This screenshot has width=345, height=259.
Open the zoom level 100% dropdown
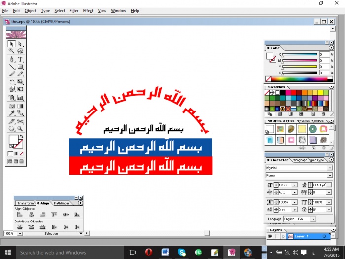[x=20, y=234]
